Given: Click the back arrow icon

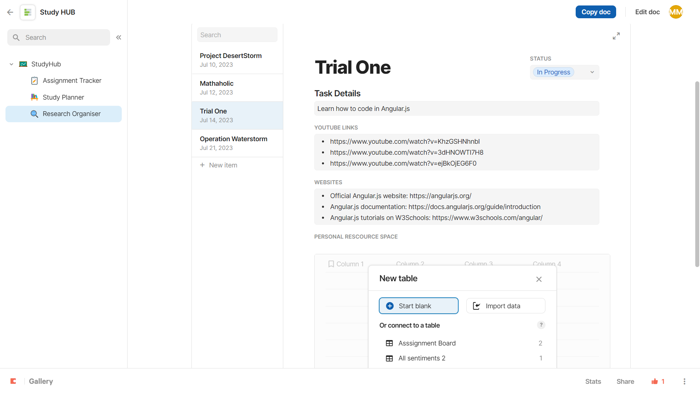Looking at the screenshot, I should point(10,12).
